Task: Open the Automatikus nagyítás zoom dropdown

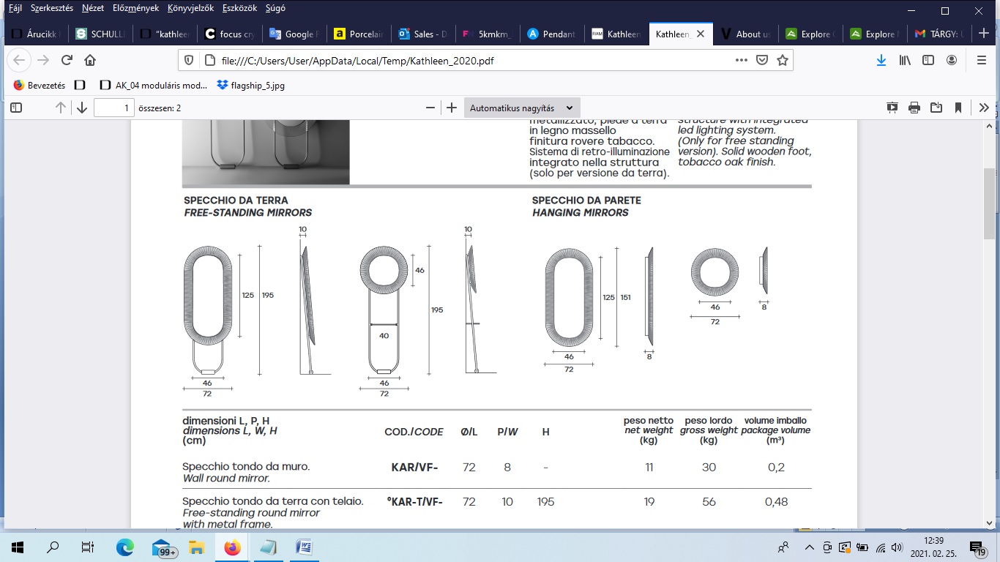Action: 522,108
